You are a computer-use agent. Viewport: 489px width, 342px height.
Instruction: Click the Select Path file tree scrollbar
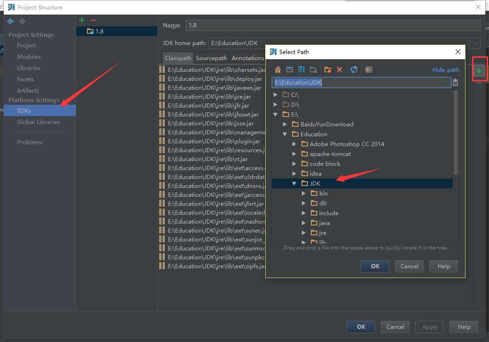coord(456,132)
